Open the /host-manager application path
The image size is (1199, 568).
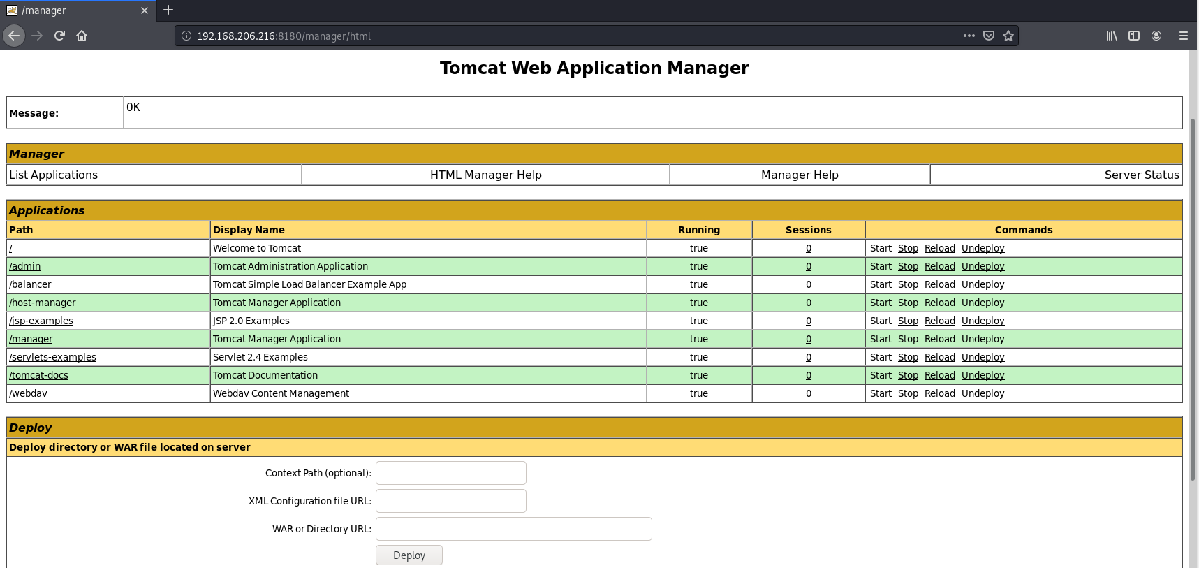coord(42,303)
